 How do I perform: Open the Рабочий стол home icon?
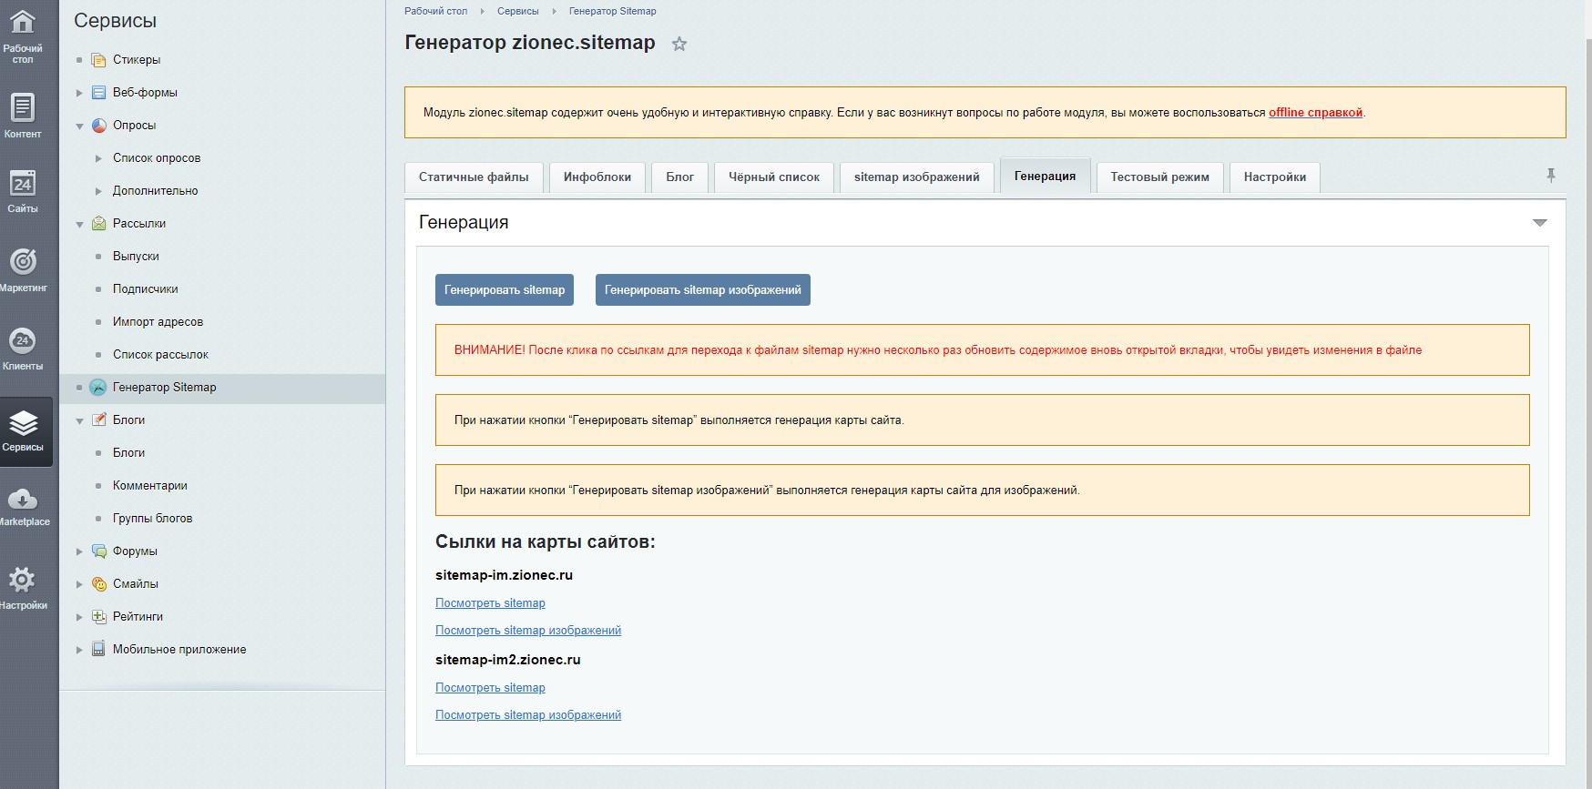[23, 34]
